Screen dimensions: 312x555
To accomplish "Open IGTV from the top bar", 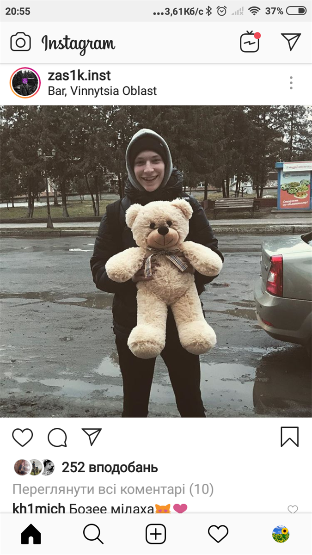I will pos(250,42).
